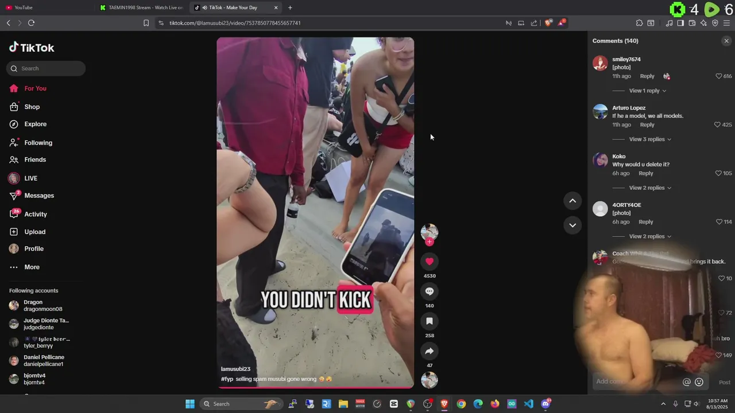
Task: Share the video with the arrow icon
Action: (x=429, y=351)
